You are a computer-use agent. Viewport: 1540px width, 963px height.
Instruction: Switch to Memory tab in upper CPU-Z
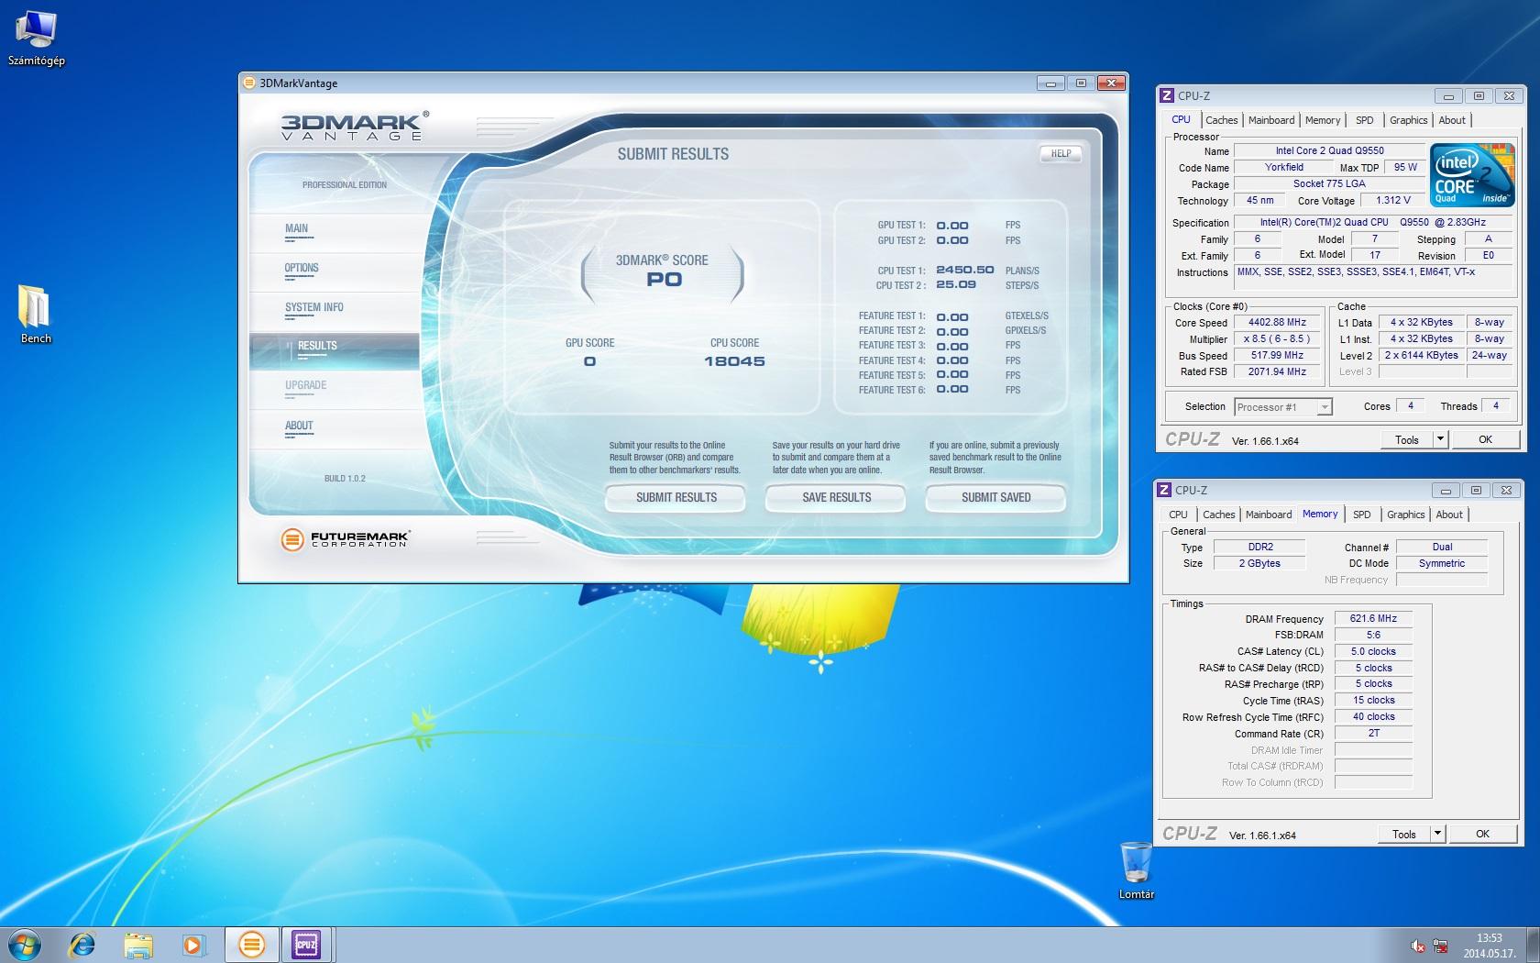tap(1323, 120)
